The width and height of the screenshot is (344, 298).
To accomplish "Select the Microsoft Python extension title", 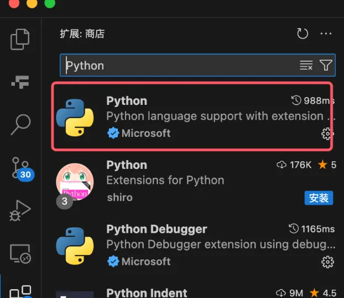I will [x=127, y=101].
